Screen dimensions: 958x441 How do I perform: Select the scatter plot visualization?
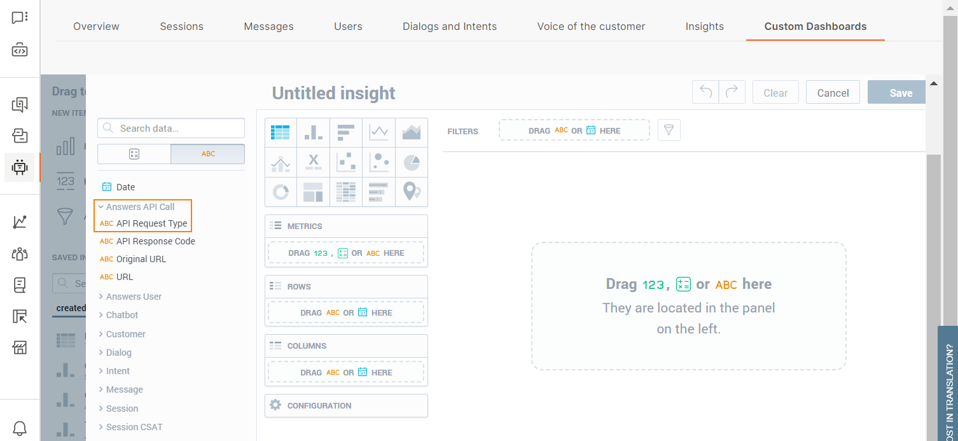(346, 162)
